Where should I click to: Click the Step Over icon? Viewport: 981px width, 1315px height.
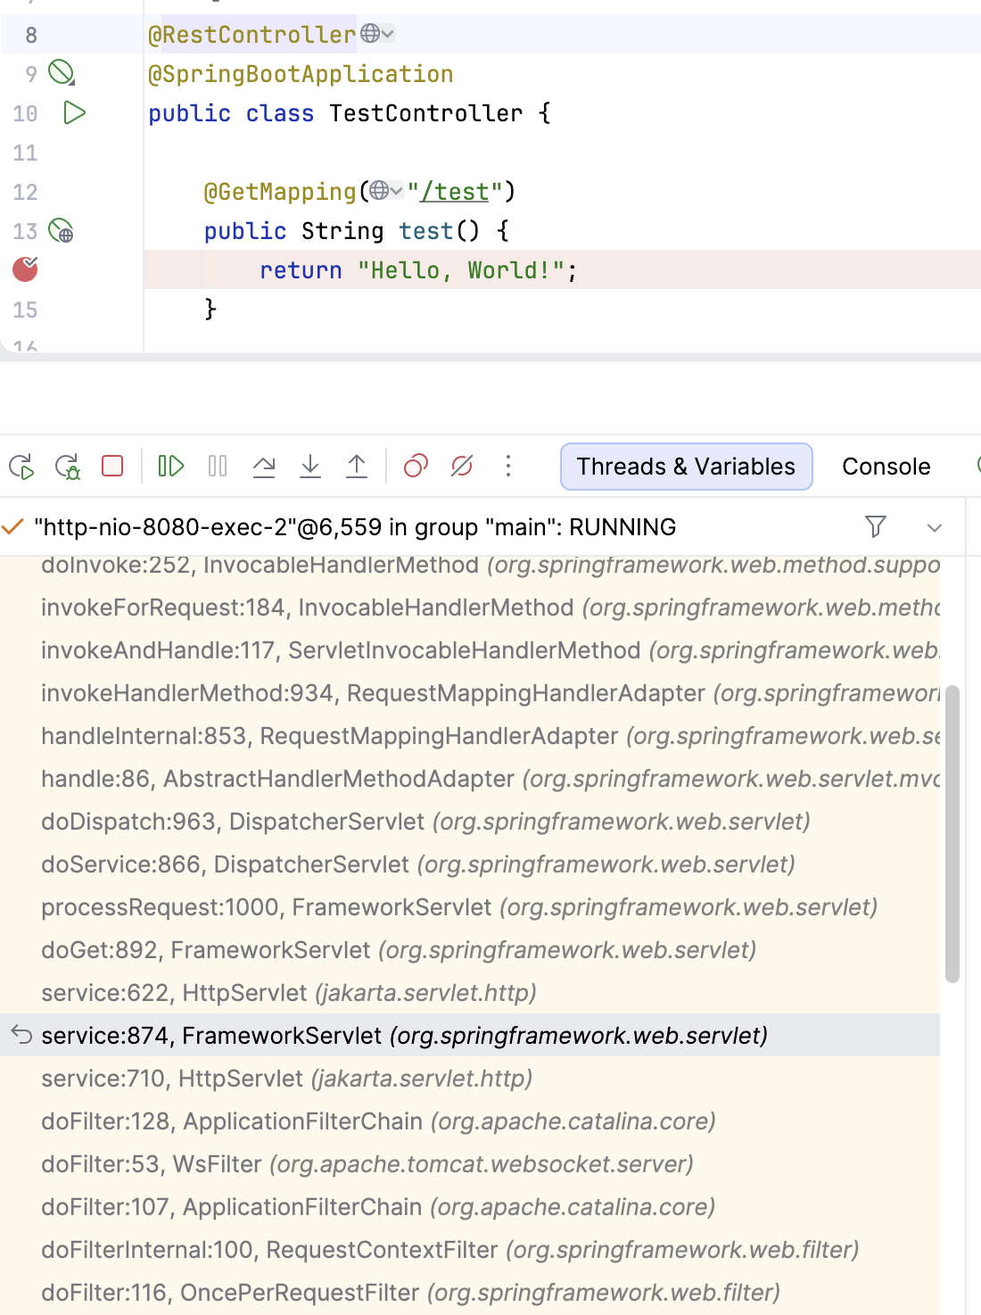[264, 467]
